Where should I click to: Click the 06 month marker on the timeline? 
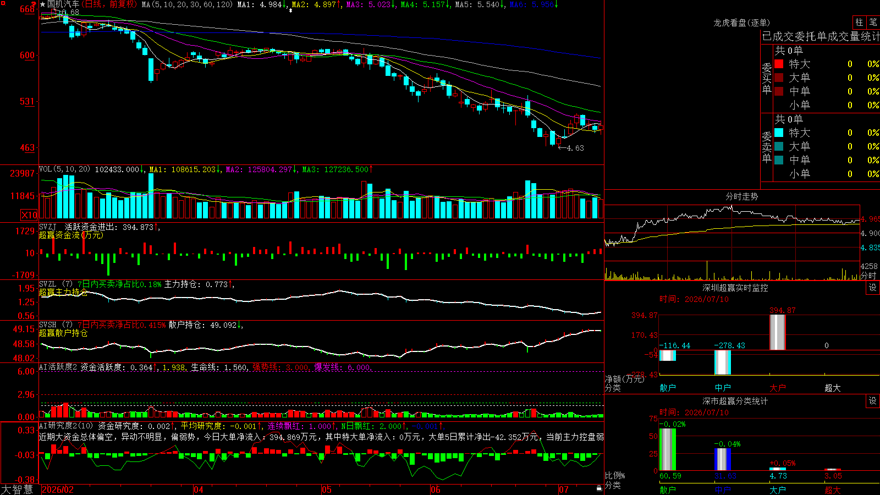pos(436,490)
